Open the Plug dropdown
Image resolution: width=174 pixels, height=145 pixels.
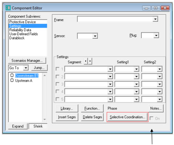[156, 35]
